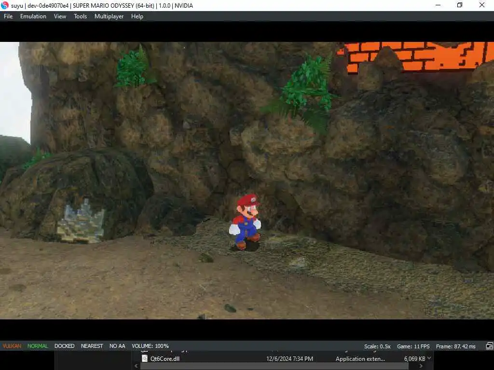Select Qt6Core.dll in background Explorer window
494x370 pixels.
[x=165, y=358]
